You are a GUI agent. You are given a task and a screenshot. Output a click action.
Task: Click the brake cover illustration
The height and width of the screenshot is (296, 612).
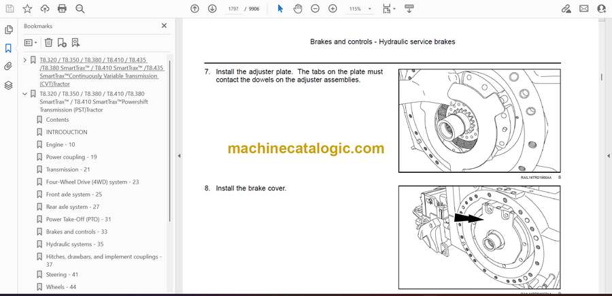479,237
